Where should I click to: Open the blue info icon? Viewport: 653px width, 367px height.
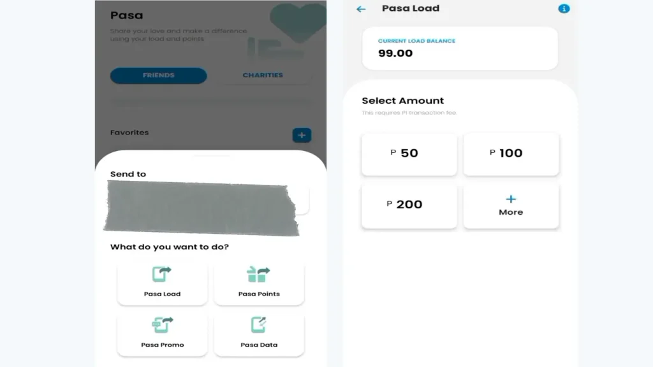pyautogui.click(x=564, y=9)
